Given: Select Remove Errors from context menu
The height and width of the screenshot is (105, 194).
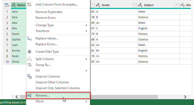Looking at the screenshot, I should click(x=58, y=18).
